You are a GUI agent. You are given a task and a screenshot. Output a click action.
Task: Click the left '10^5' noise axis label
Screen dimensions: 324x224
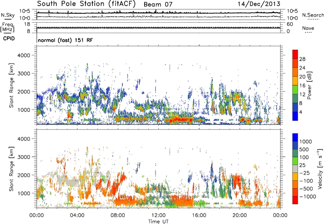pyautogui.click(x=25, y=11)
